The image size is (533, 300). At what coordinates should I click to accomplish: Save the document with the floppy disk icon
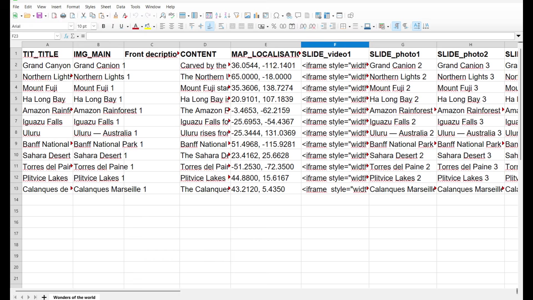pyautogui.click(x=39, y=16)
